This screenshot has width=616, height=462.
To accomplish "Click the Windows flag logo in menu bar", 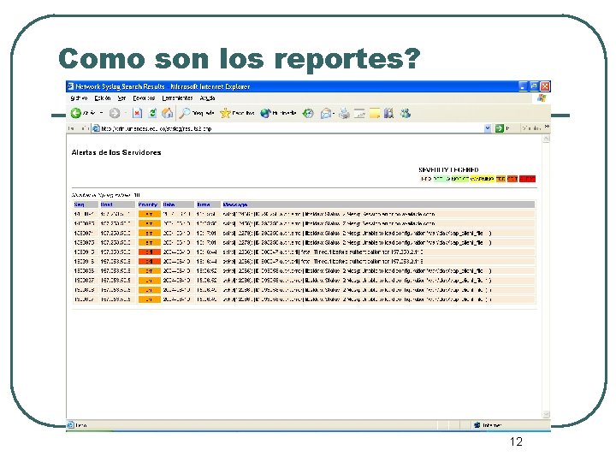I will point(542,98).
